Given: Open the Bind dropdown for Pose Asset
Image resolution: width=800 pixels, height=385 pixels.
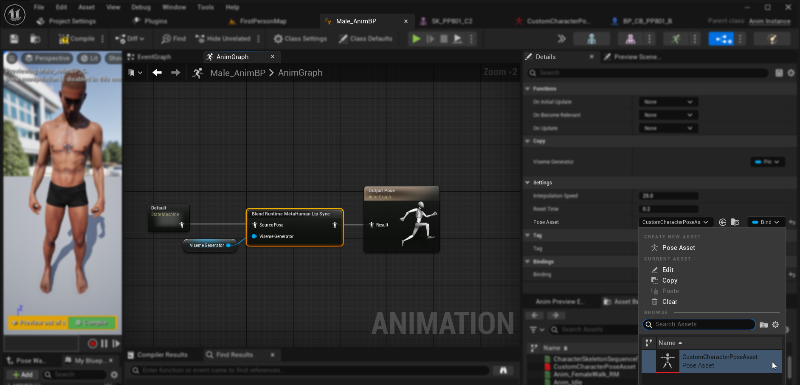Looking at the screenshot, I should point(766,222).
